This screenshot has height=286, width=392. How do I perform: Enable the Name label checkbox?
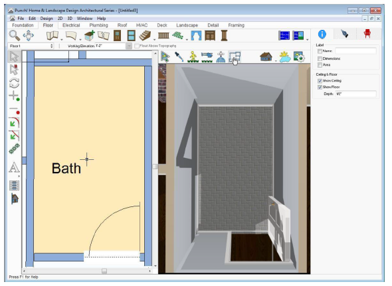click(320, 51)
